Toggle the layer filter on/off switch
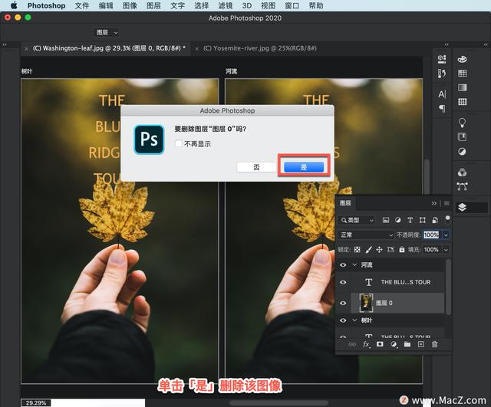The image size is (491, 407). [447, 219]
